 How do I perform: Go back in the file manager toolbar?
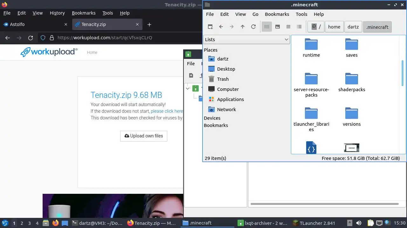coord(221,27)
